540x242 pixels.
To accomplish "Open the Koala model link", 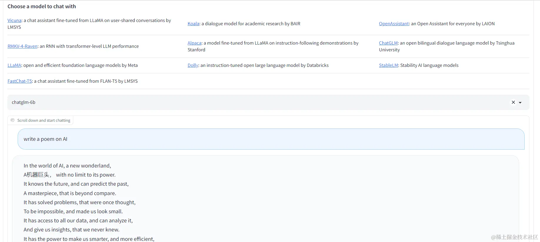I will [194, 24].
